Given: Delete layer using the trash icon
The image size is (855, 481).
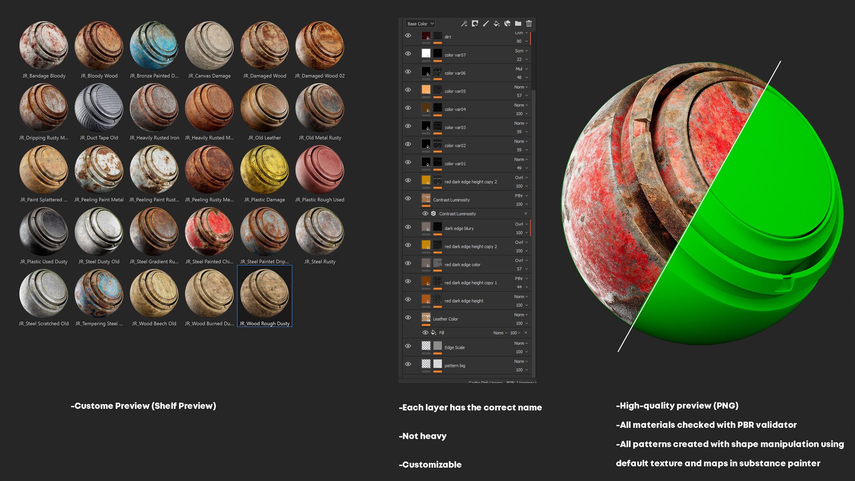Looking at the screenshot, I should pyautogui.click(x=529, y=24).
